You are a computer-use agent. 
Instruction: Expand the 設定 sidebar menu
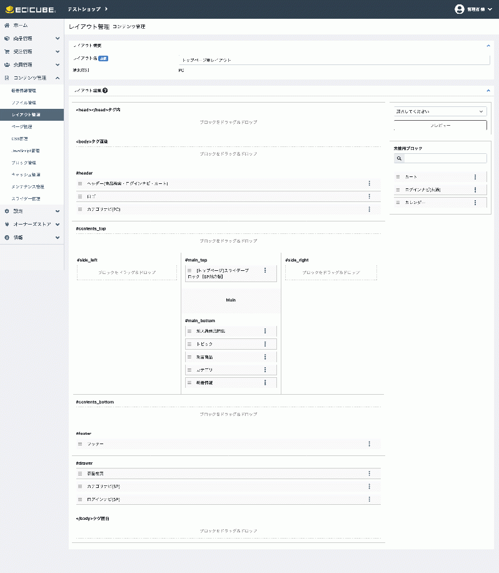coord(32,211)
